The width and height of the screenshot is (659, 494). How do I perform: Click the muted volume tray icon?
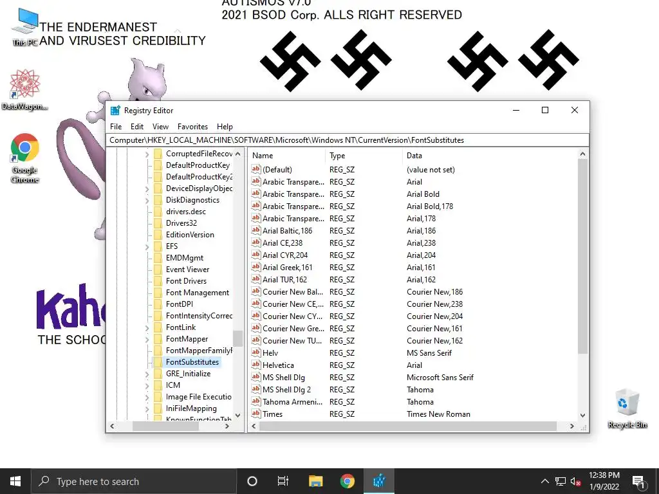[x=575, y=481]
